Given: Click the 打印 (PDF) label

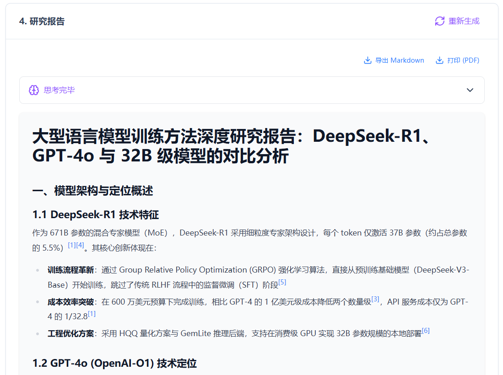Looking at the screenshot, I should coord(463,60).
